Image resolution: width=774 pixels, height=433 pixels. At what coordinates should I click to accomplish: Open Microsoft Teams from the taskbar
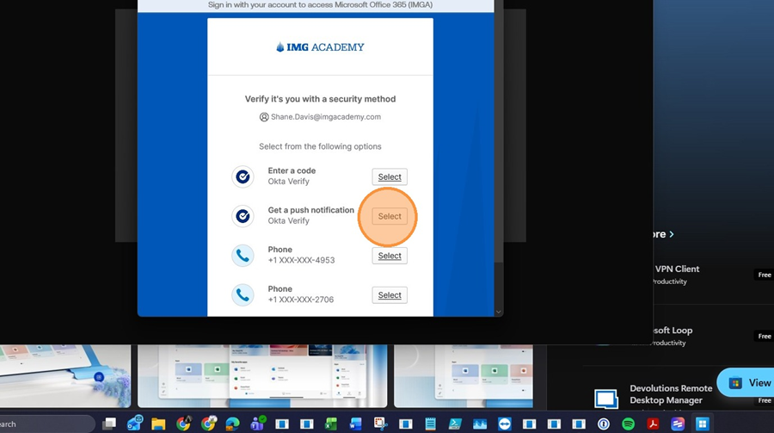pyautogui.click(x=257, y=424)
